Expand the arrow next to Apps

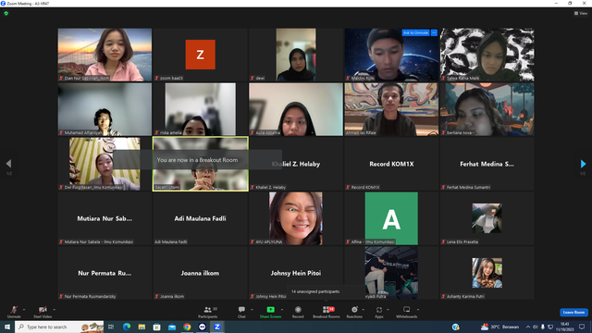(388, 310)
